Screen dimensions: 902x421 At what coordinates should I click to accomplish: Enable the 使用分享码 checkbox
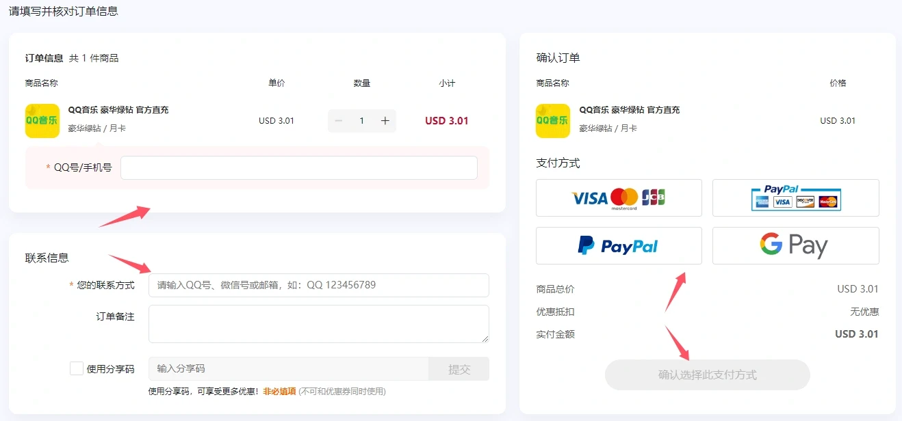point(77,368)
